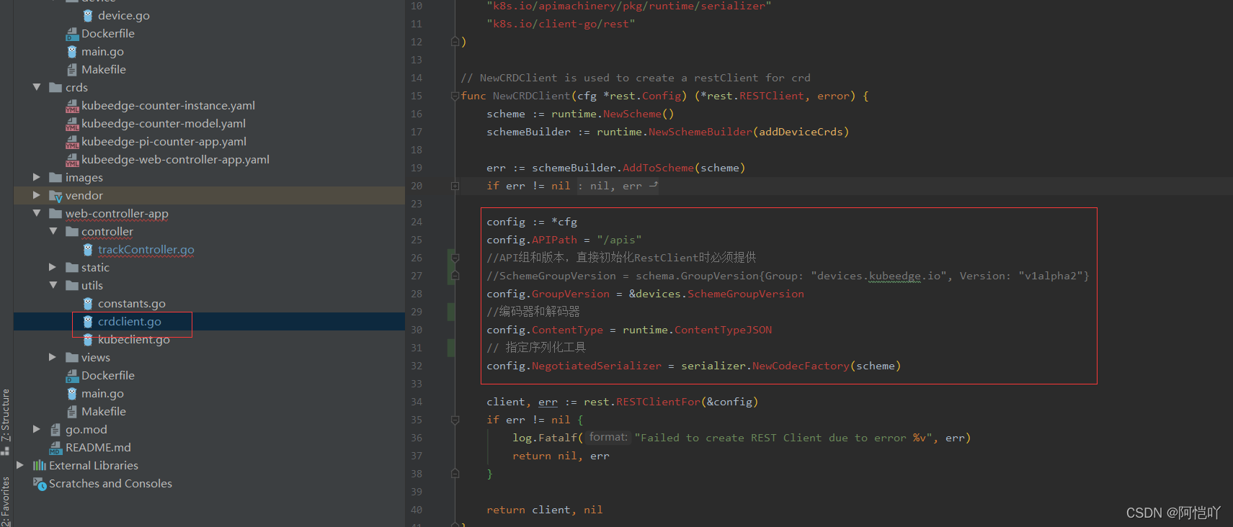Open the constants.go file name
Viewport: 1233px width, 527px height.
click(132, 304)
